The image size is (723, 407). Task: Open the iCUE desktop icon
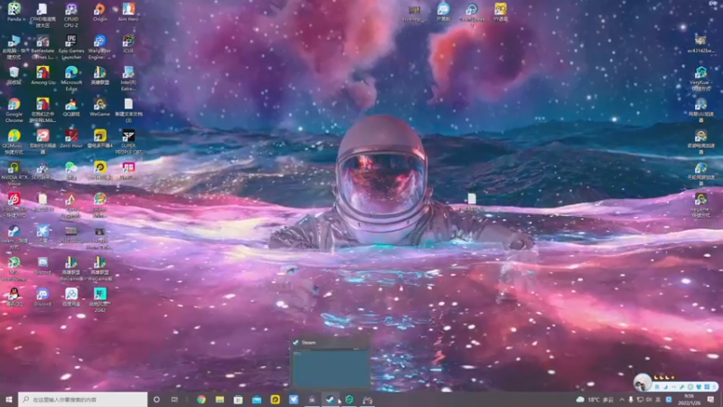click(x=128, y=43)
